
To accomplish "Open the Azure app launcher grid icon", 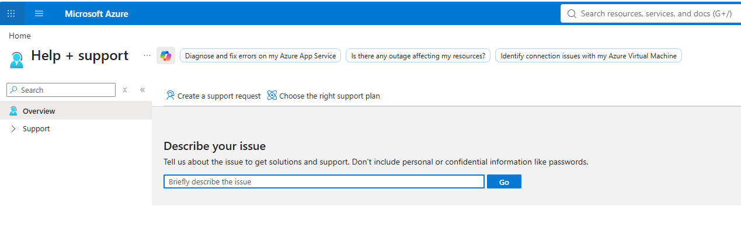I will [x=11, y=13].
